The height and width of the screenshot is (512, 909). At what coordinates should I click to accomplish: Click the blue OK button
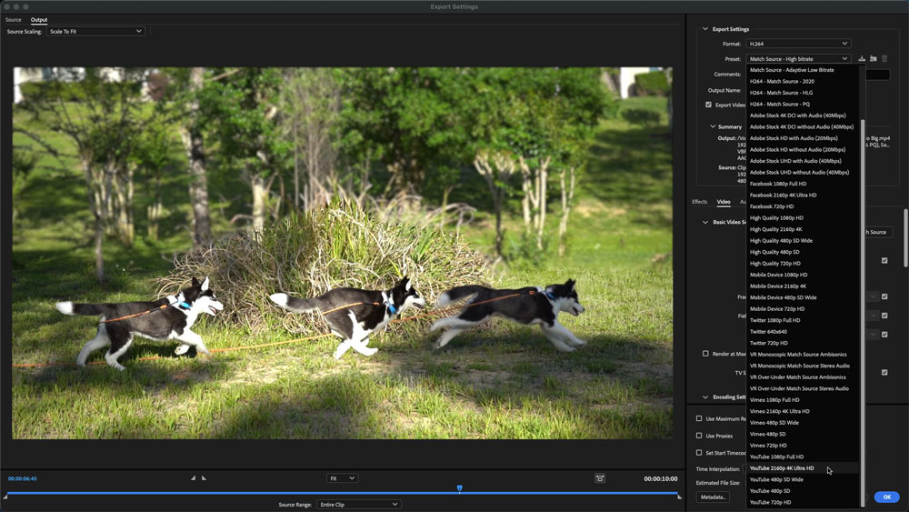click(887, 497)
